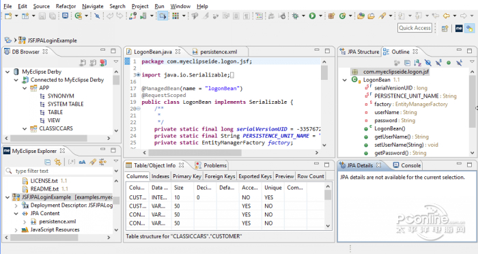
Task: Click the Debug bug icon in toolbar
Action: click(295, 16)
